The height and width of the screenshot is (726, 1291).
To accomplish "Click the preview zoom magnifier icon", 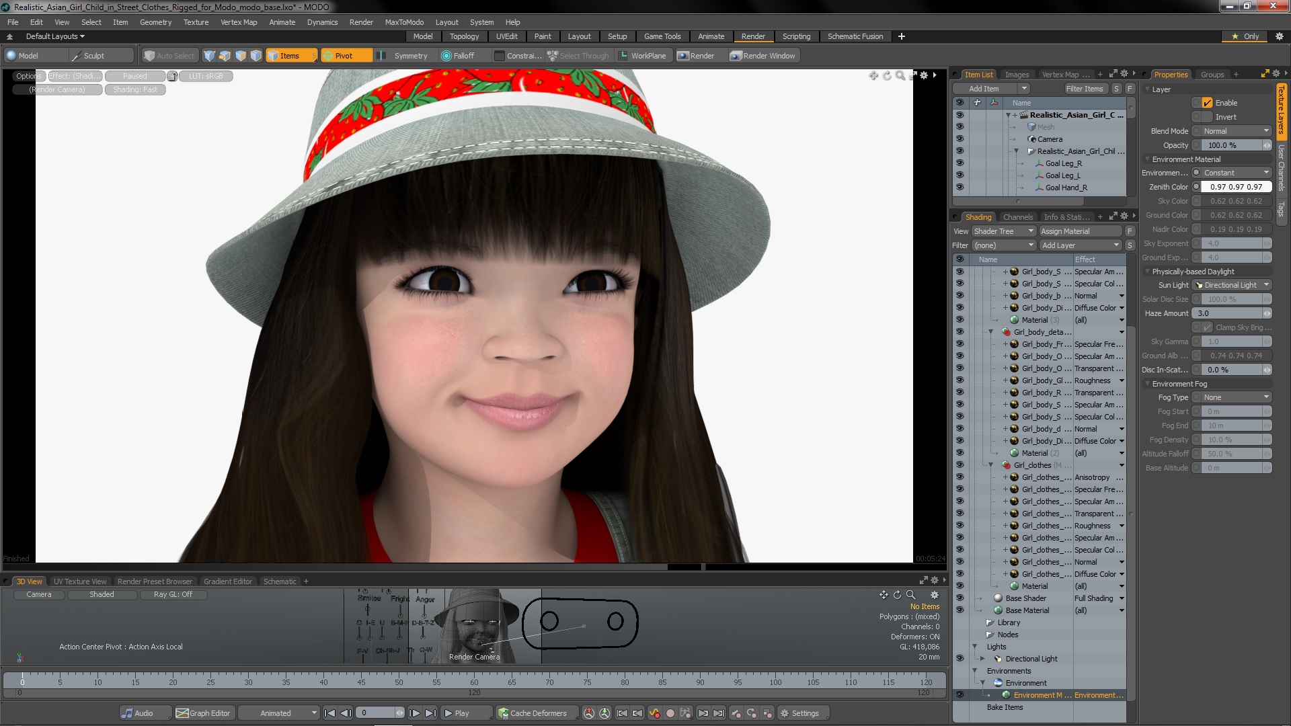I will click(x=900, y=75).
